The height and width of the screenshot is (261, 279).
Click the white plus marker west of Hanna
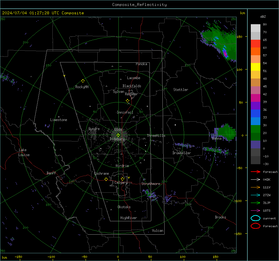click(x=175, y=125)
